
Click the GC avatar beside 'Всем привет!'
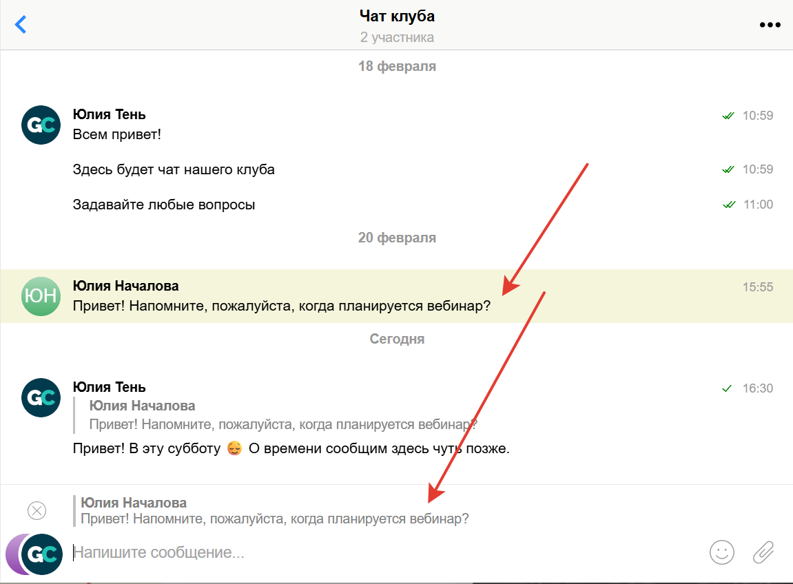(41, 125)
